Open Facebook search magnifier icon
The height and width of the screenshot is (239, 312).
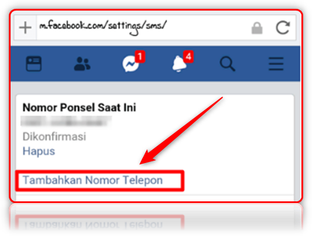tap(227, 64)
